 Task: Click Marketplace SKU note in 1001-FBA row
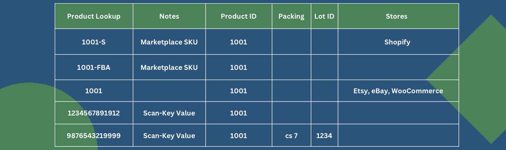pos(169,67)
